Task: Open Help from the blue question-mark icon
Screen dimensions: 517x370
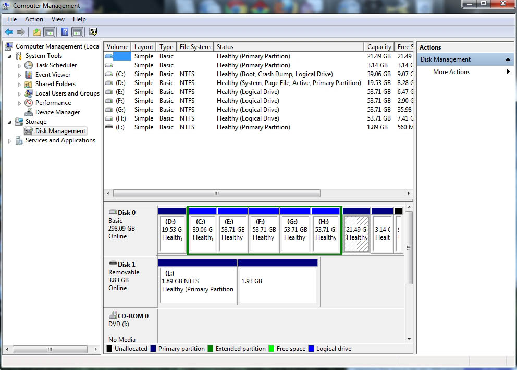Action: click(65, 32)
